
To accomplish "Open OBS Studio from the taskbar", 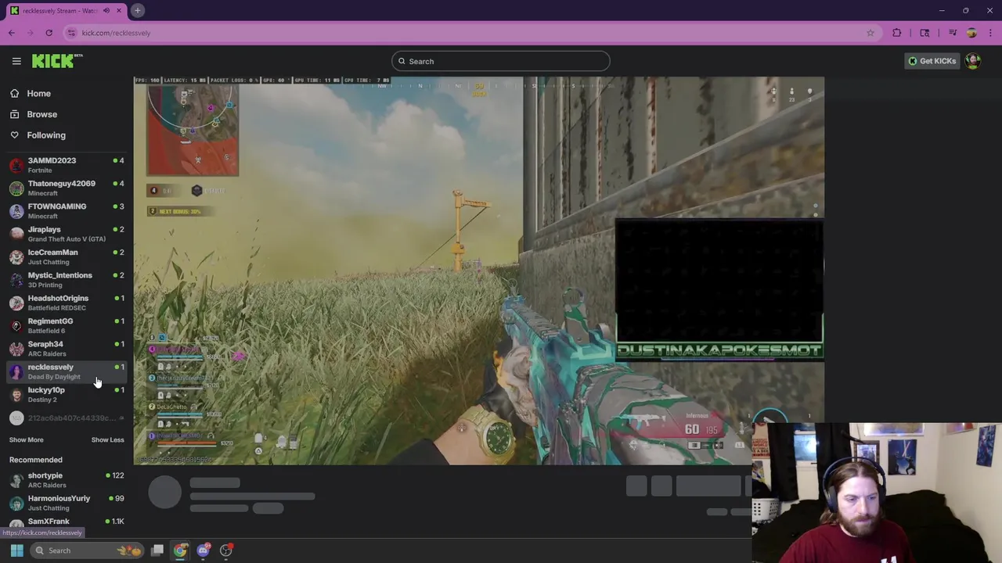I will [x=226, y=550].
